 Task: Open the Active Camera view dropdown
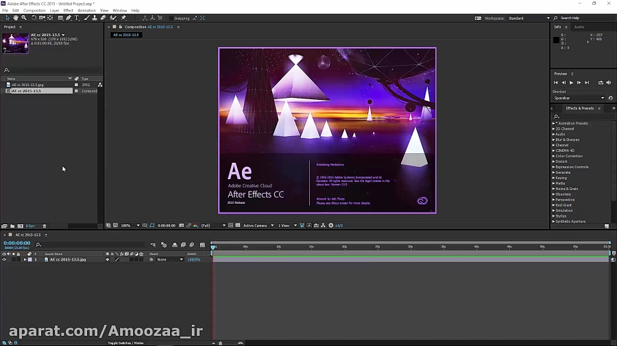[258, 226]
